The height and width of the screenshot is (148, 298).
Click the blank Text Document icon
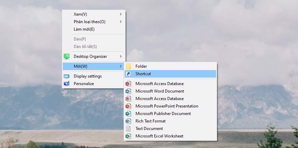(x=128, y=129)
